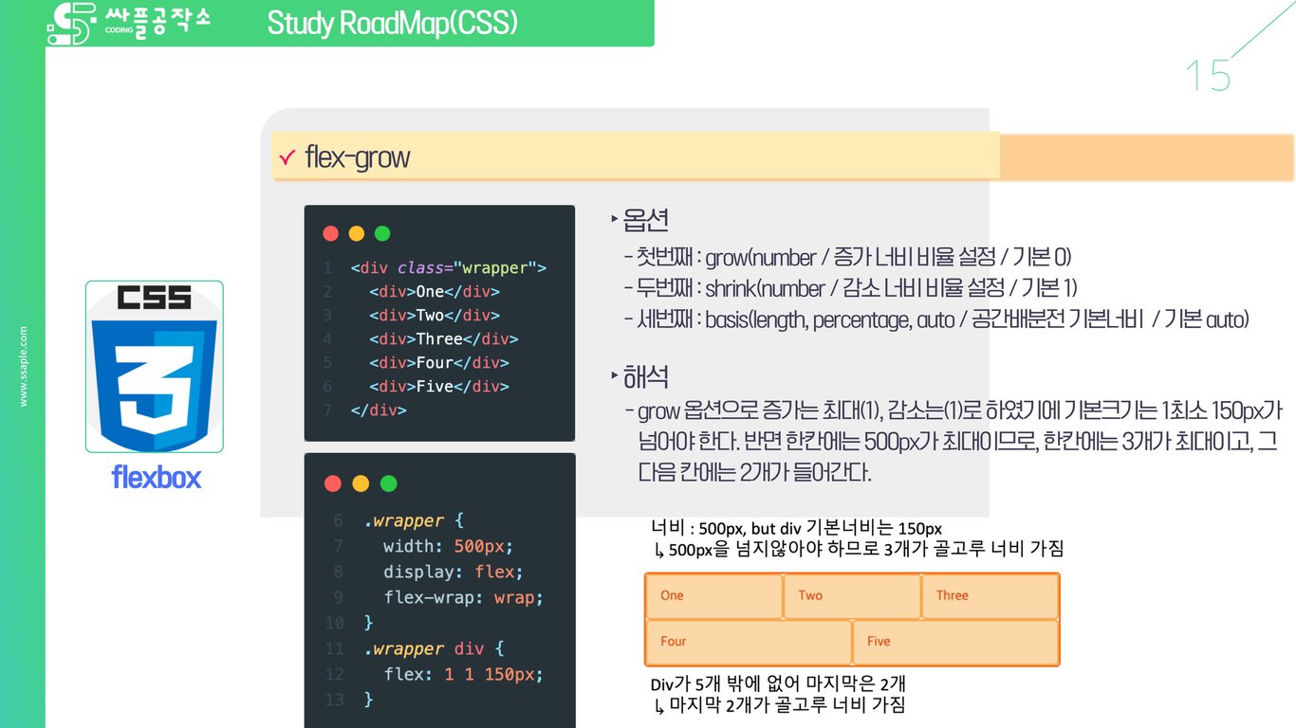Click the red traffic-light dot on CSS code window

pos(331,482)
